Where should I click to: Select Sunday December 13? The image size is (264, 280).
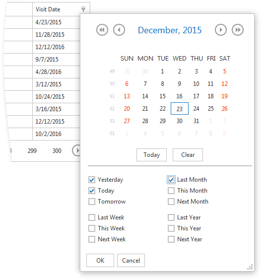coord(127,96)
